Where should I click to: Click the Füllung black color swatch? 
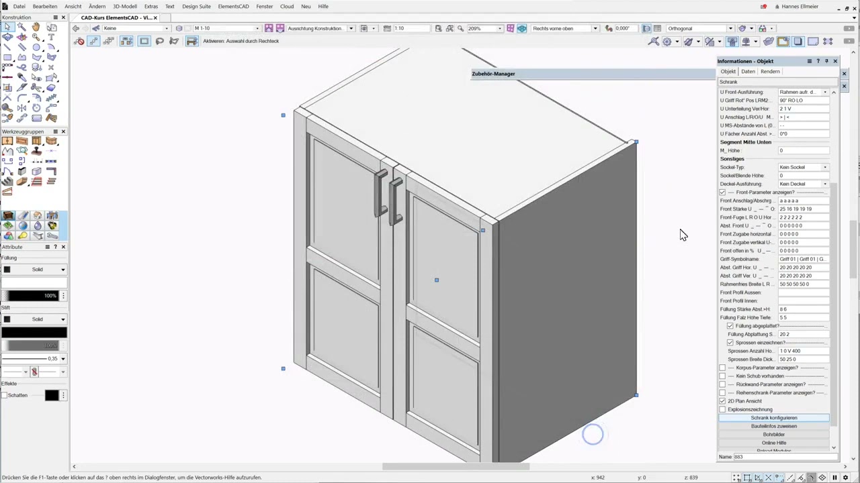(7, 269)
